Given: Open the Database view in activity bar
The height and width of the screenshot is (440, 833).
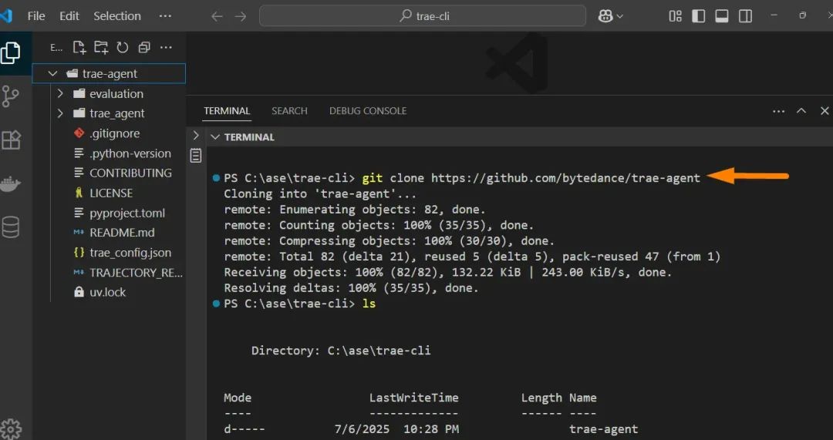Looking at the screenshot, I should point(11,227).
